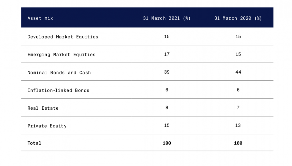This screenshot has height=166, width=292.
Task: Select the "Nominal Bonds and Cash" label
Action: [59, 72]
